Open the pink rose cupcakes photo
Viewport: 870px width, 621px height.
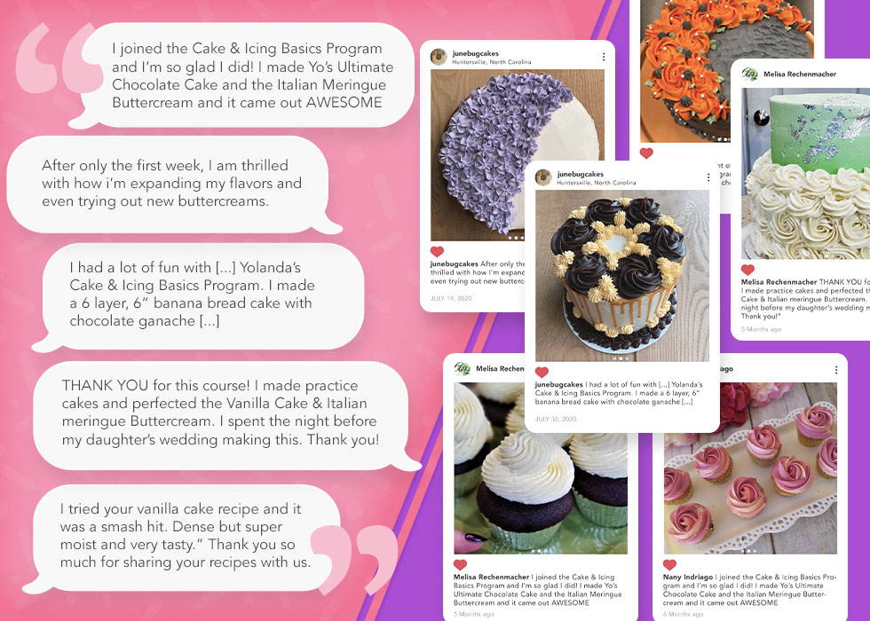(x=750, y=468)
